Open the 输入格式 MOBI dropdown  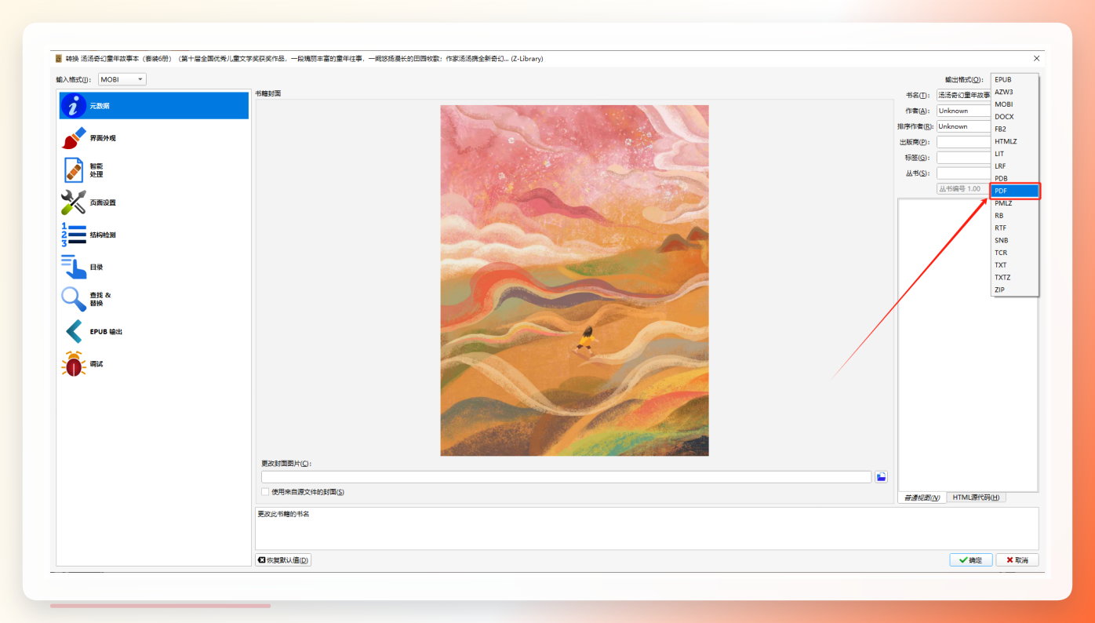tap(122, 79)
